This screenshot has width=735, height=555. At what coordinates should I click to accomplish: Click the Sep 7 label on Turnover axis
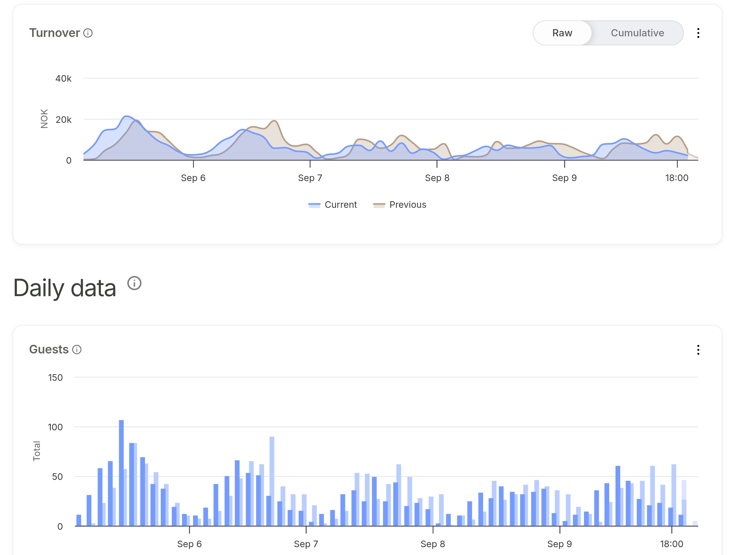click(x=310, y=178)
